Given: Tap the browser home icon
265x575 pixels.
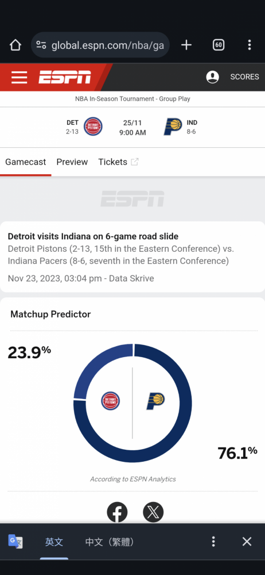Looking at the screenshot, I should (15, 45).
